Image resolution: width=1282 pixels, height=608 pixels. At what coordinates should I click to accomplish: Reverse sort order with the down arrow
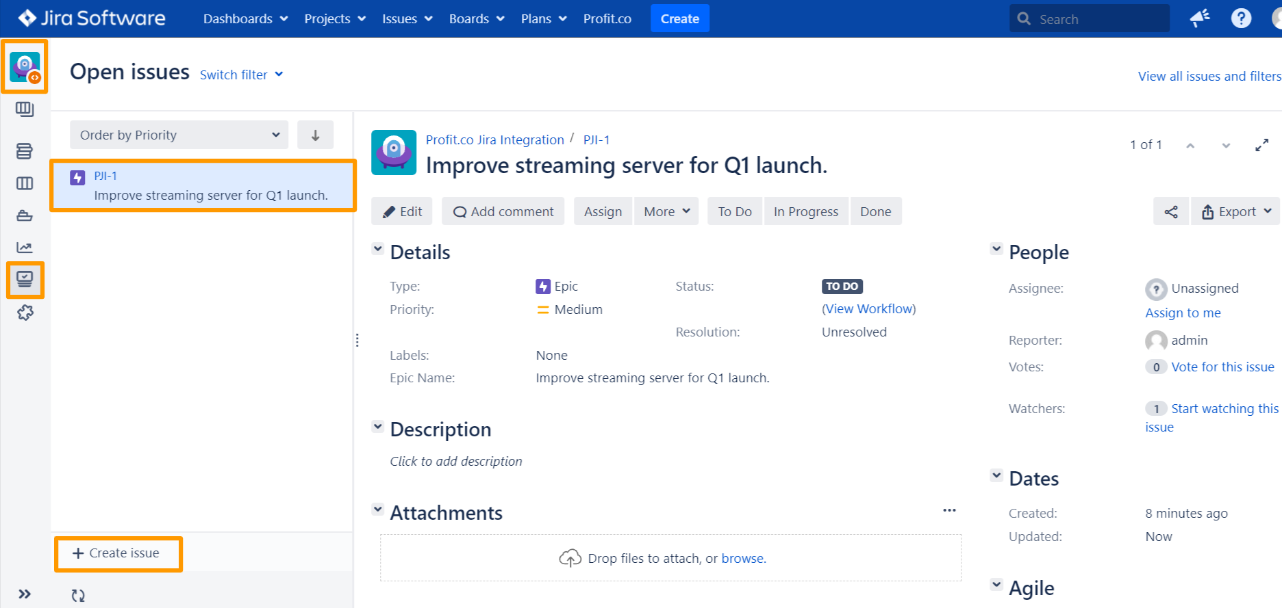315,135
